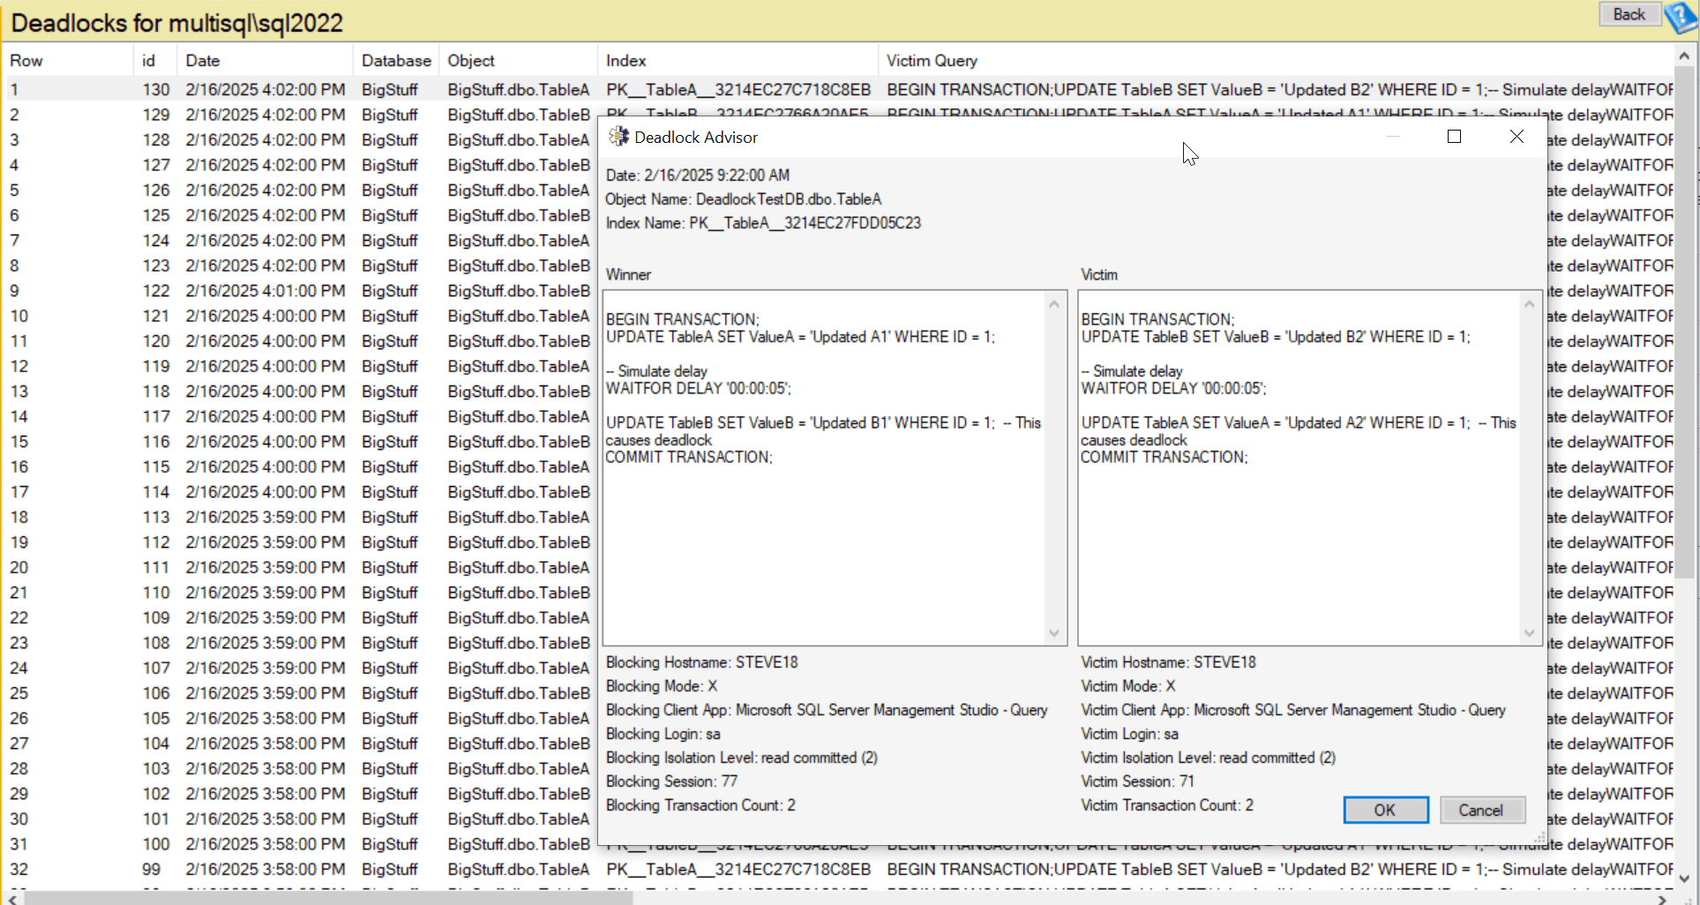Click Object Name DeadlockTestDB.dbo.TableA label

743,198
